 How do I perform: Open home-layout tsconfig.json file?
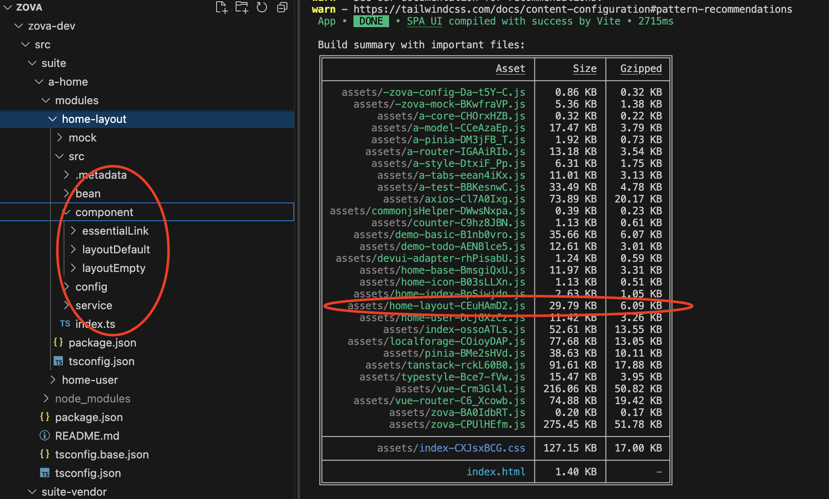coord(101,361)
